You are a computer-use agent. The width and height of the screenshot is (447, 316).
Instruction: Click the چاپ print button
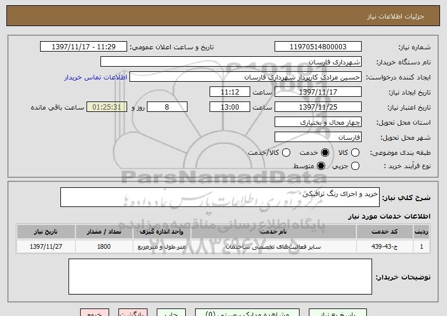171,313
